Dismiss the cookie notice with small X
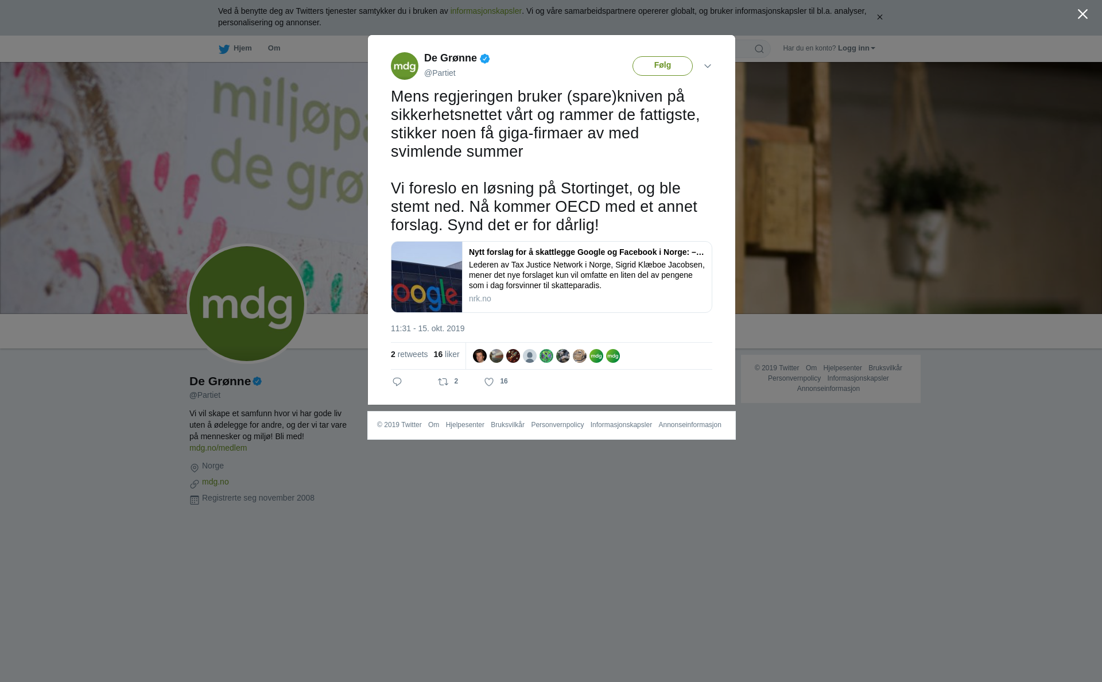Viewport: 1102px width, 682px height. coord(879,17)
